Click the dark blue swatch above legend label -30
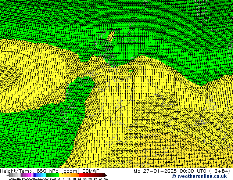 coord(35,175)
